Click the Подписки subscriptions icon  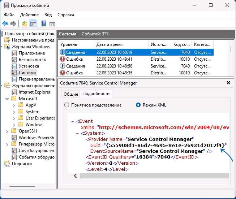tap(7, 164)
